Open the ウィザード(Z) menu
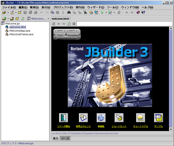The width and height of the screenshot is (174, 146). pyautogui.click(x=96, y=7)
